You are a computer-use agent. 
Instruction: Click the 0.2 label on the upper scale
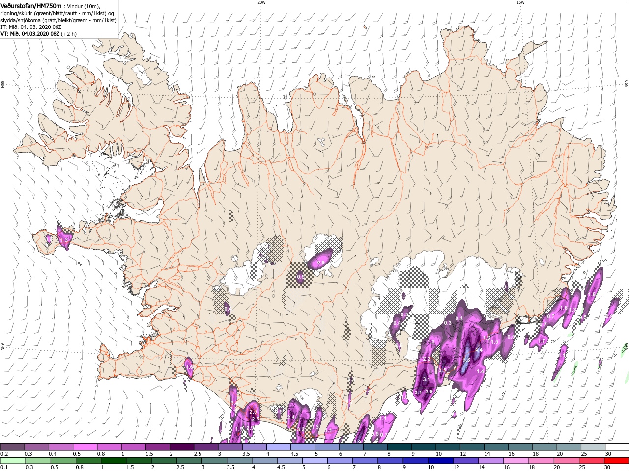pyautogui.click(x=4, y=454)
